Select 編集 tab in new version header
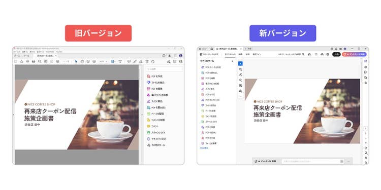381x190 pixels. (241, 55)
